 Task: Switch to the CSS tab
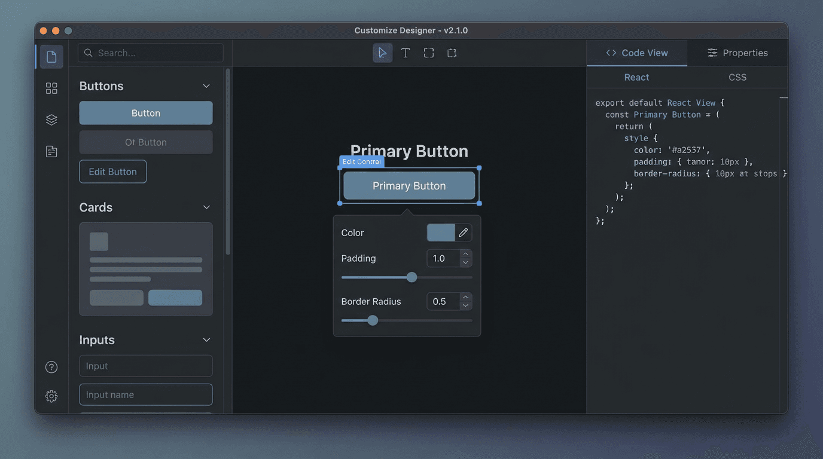[x=737, y=77]
